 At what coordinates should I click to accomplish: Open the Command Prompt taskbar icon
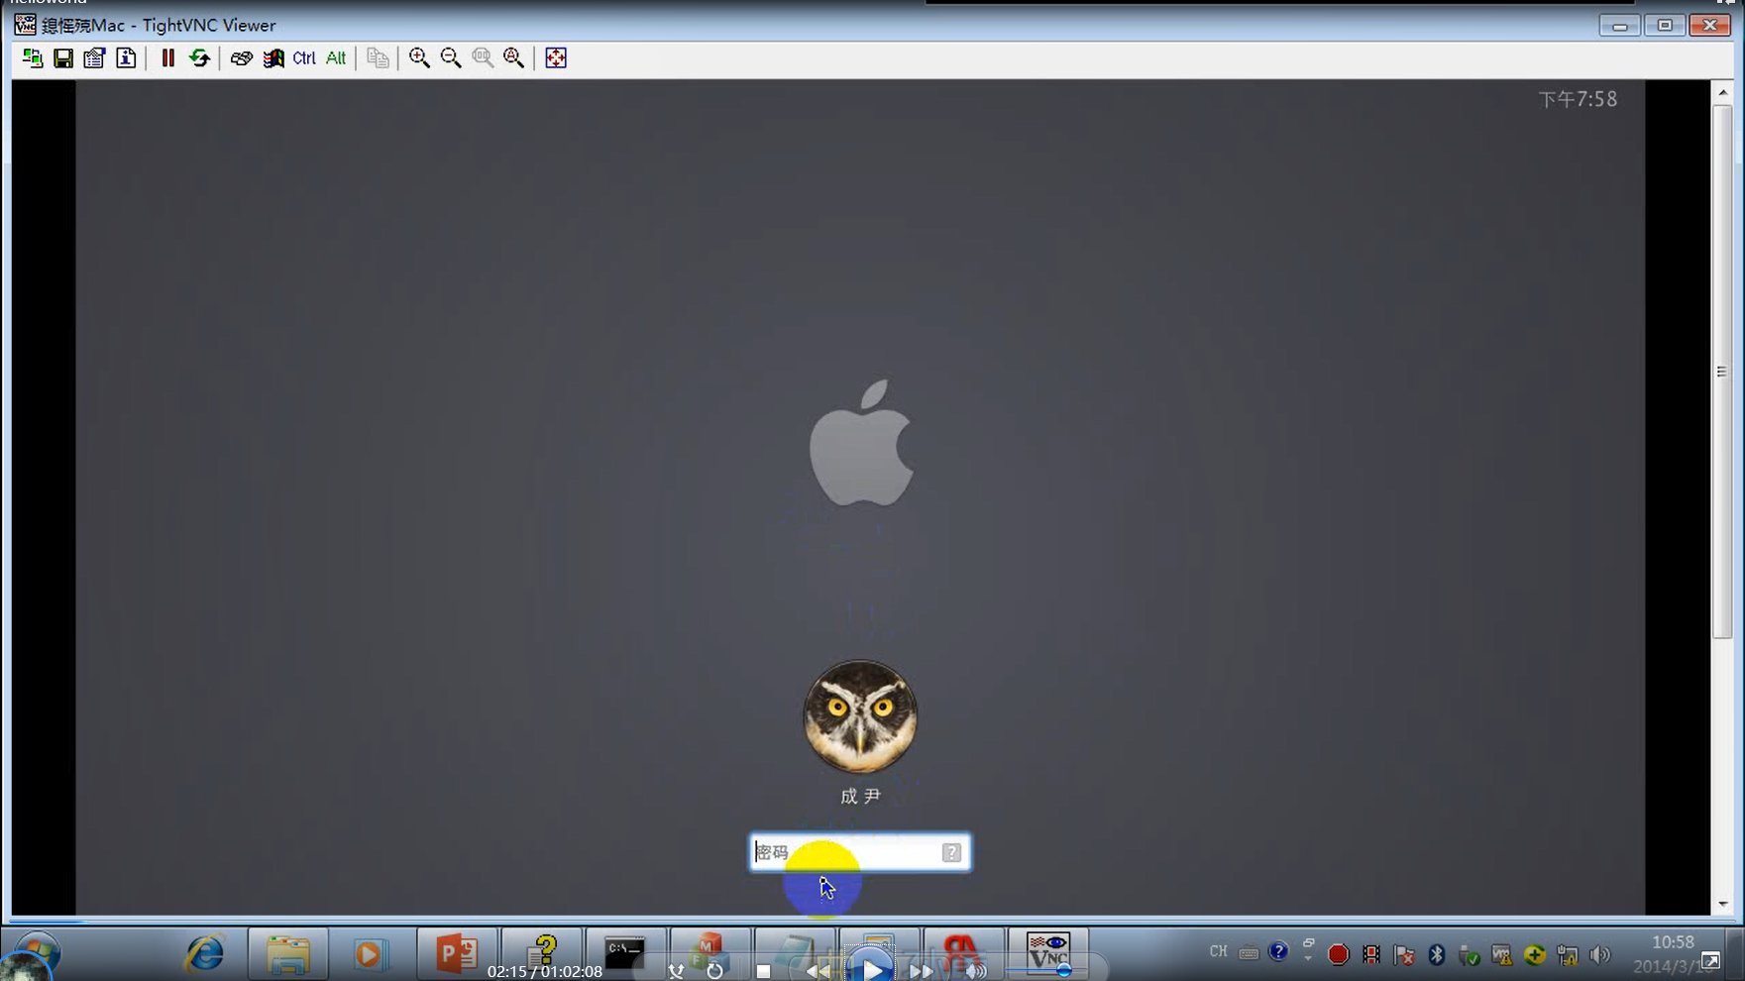[625, 954]
